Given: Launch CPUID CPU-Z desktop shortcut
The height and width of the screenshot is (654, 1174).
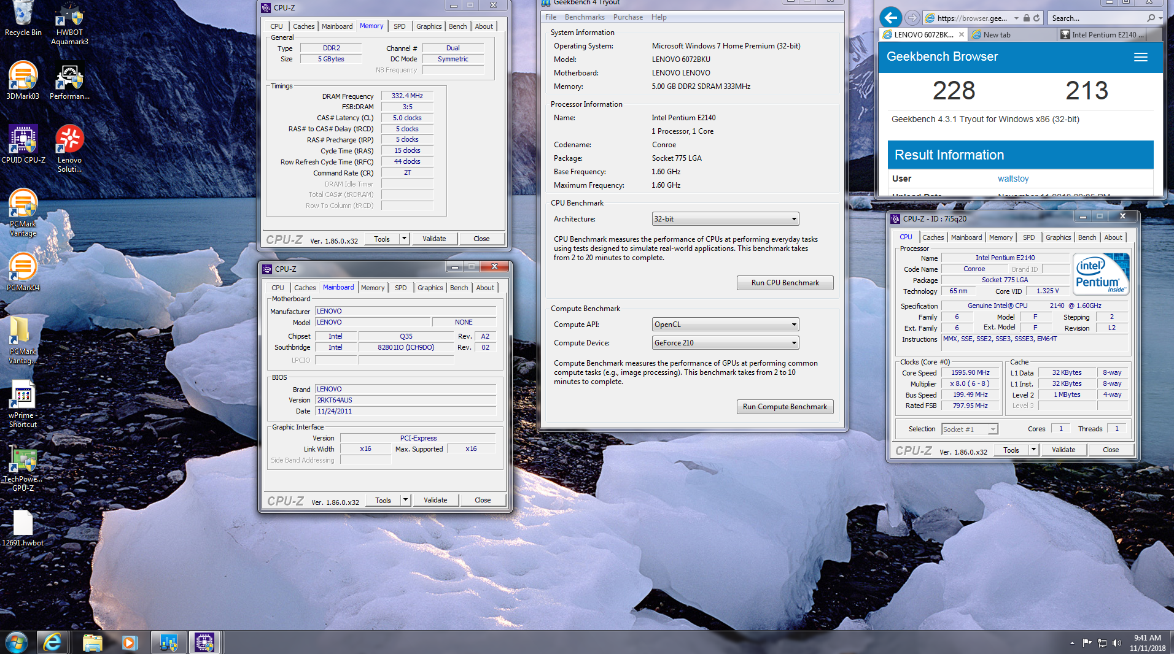Looking at the screenshot, I should click(x=23, y=144).
